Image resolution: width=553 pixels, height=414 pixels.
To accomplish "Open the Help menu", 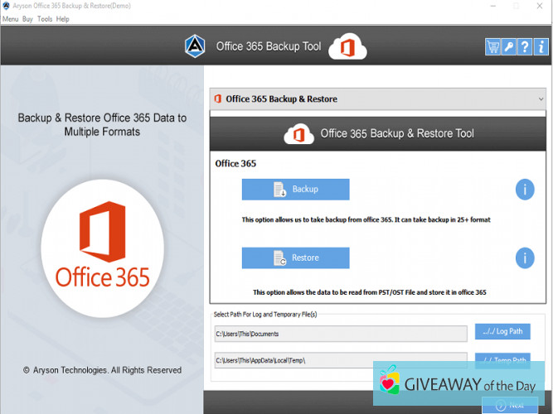I will (63, 18).
